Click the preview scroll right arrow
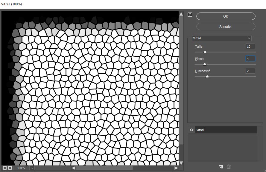266x172 pixels. (176, 168)
